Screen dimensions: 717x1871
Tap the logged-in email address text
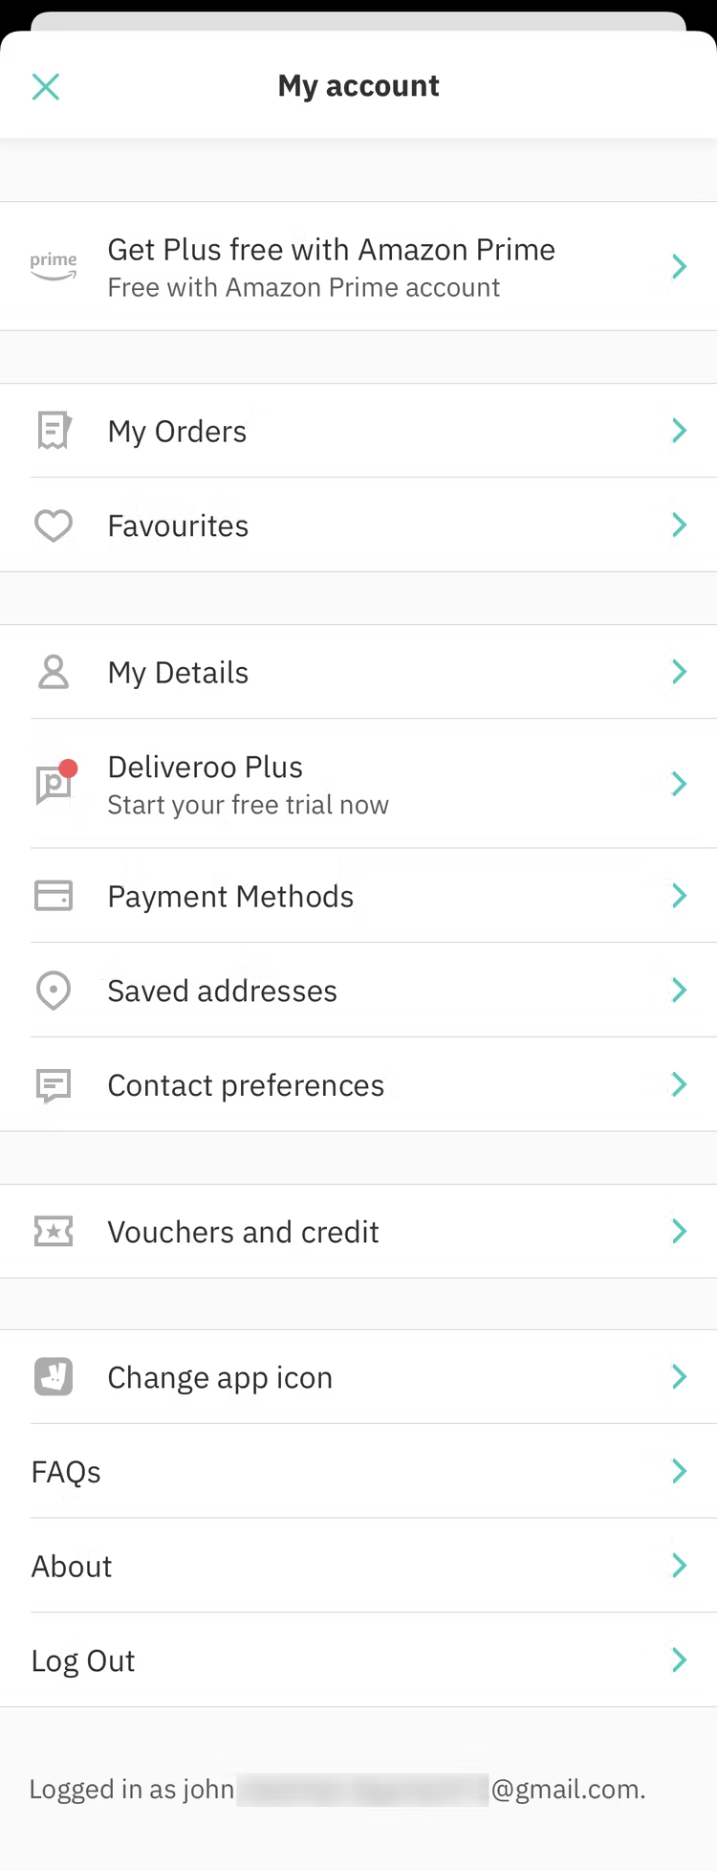tap(337, 1790)
